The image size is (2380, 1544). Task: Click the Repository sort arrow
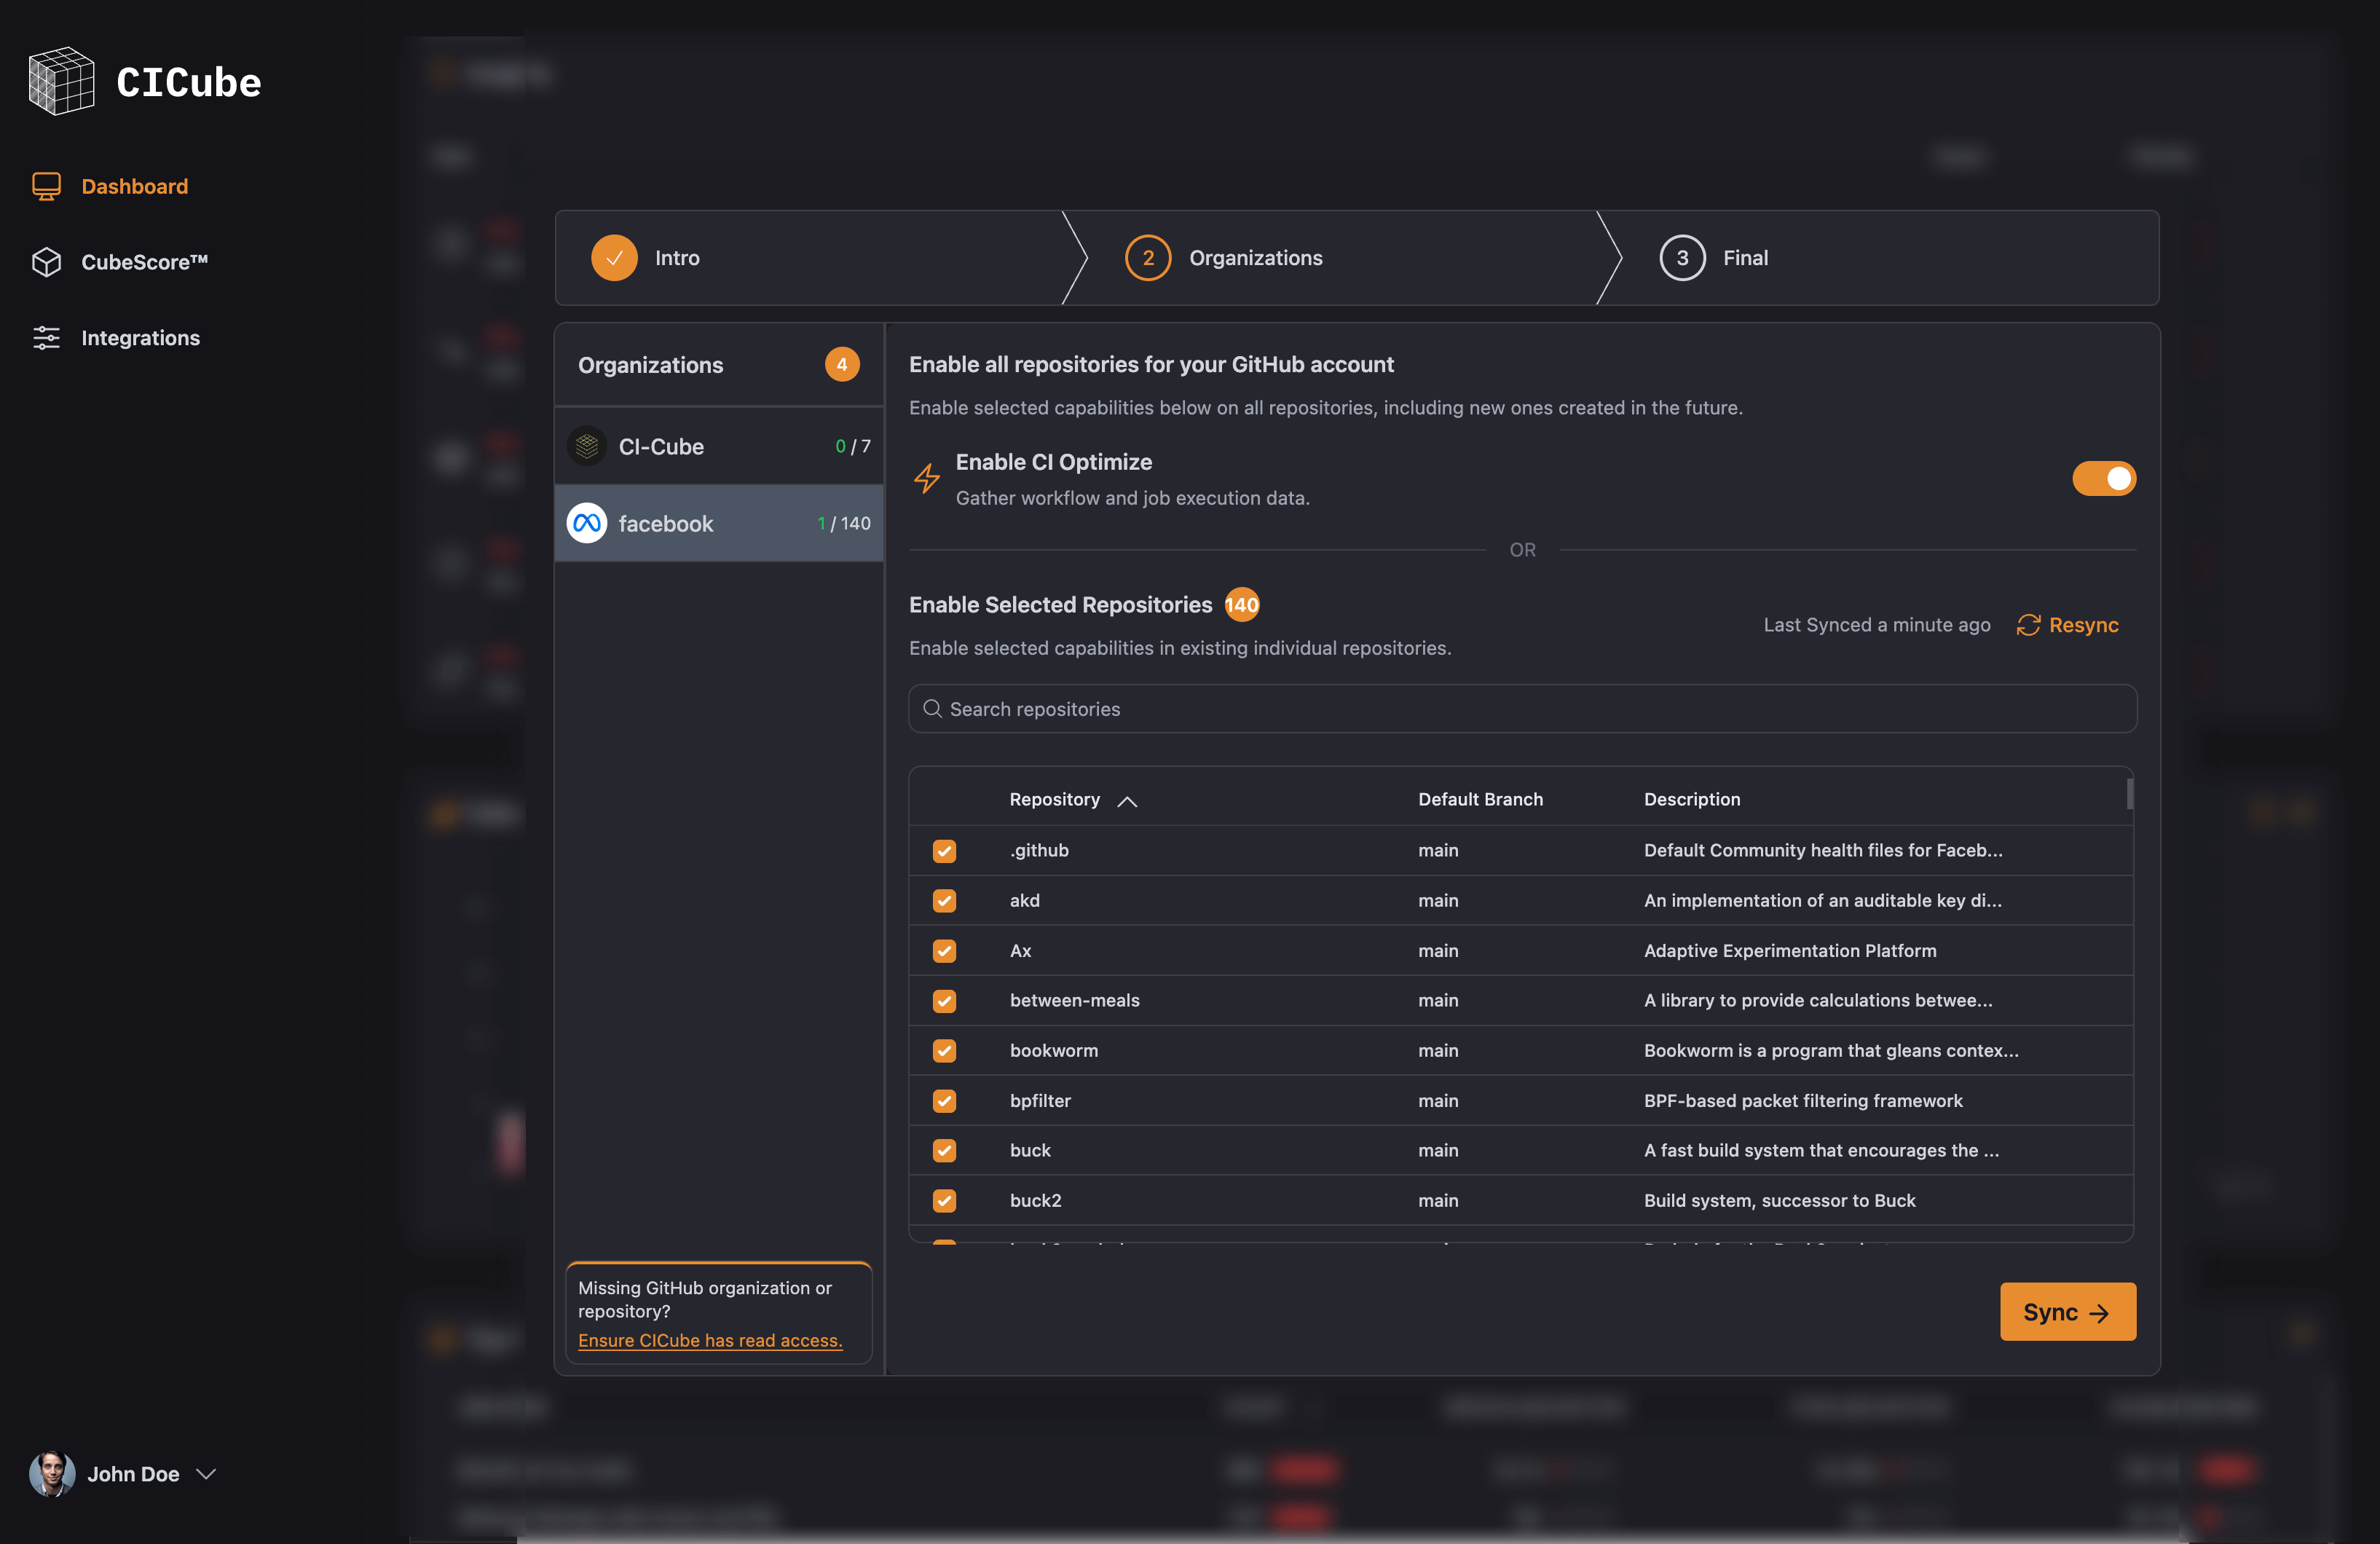coord(1127,801)
